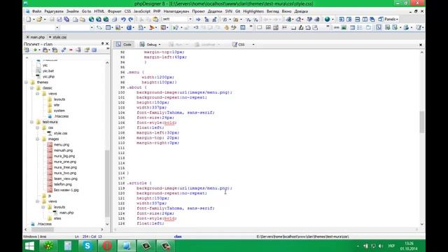Click the green add icon in Project panel
Screen dimensions: 448x252
pos(36,50)
